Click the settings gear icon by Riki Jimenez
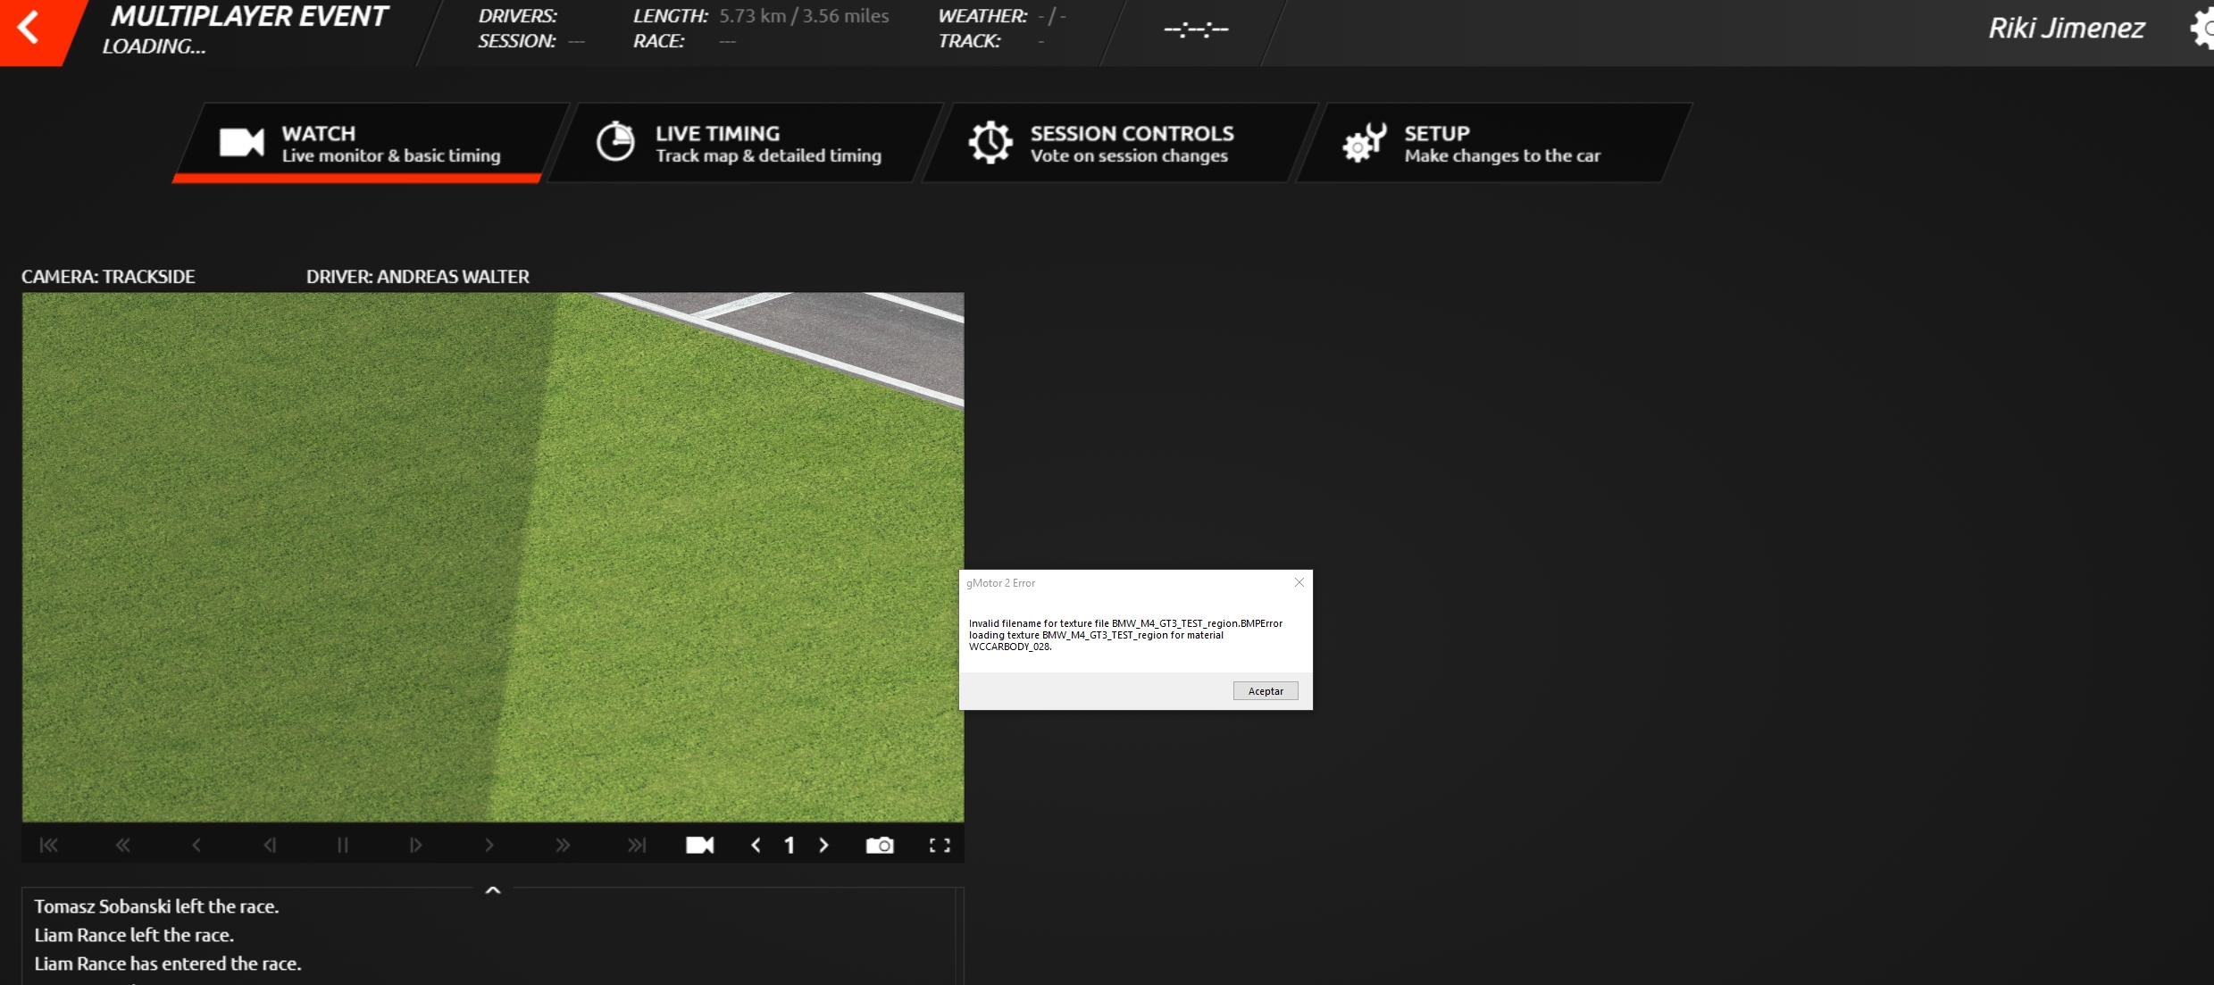This screenshot has height=985, width=2214. click(2203, 29)
